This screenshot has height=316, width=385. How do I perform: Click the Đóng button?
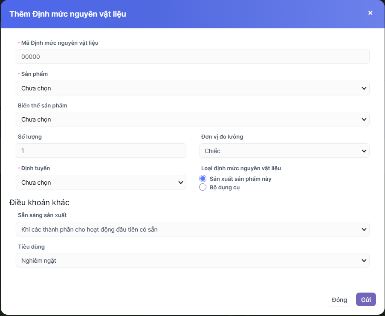click(339, 300)
